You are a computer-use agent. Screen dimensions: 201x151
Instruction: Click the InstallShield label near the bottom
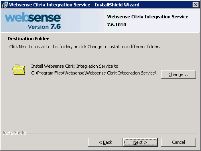[14, 133]
